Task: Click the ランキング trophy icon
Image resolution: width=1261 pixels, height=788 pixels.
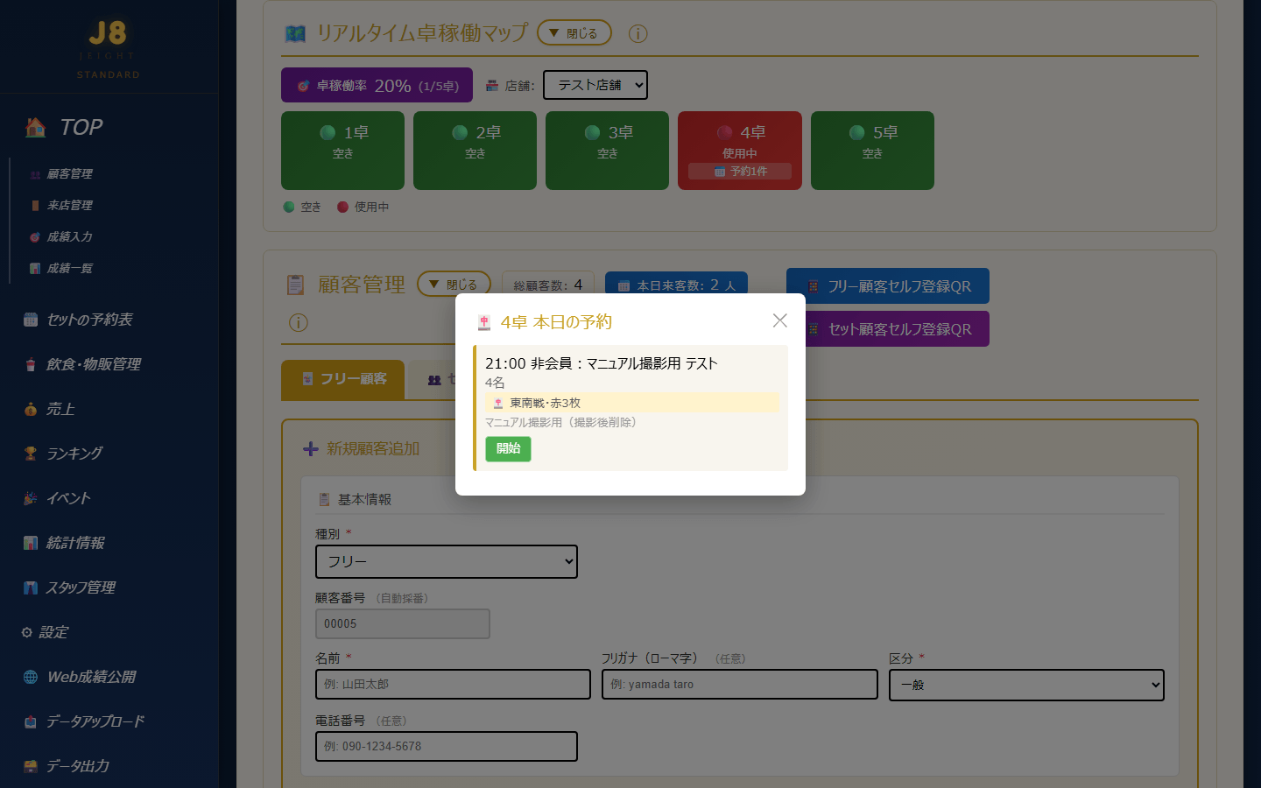Action: (31, 454)
